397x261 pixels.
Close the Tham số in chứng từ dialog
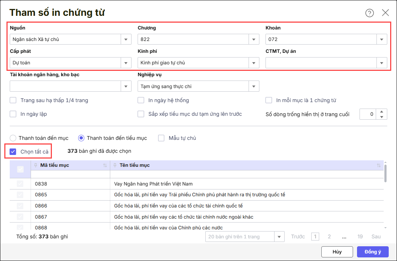(385, 13)
